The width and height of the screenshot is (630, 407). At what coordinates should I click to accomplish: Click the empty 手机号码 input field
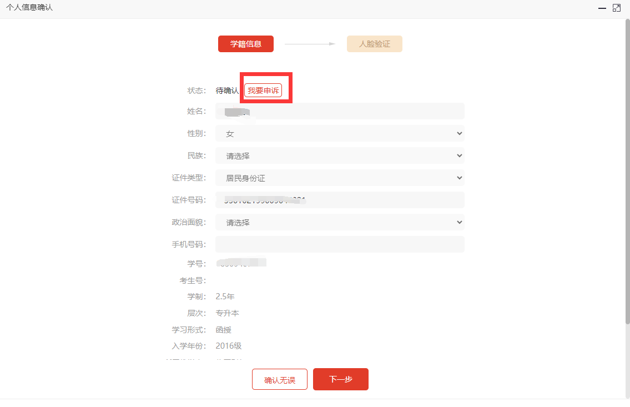pos(340,244)
